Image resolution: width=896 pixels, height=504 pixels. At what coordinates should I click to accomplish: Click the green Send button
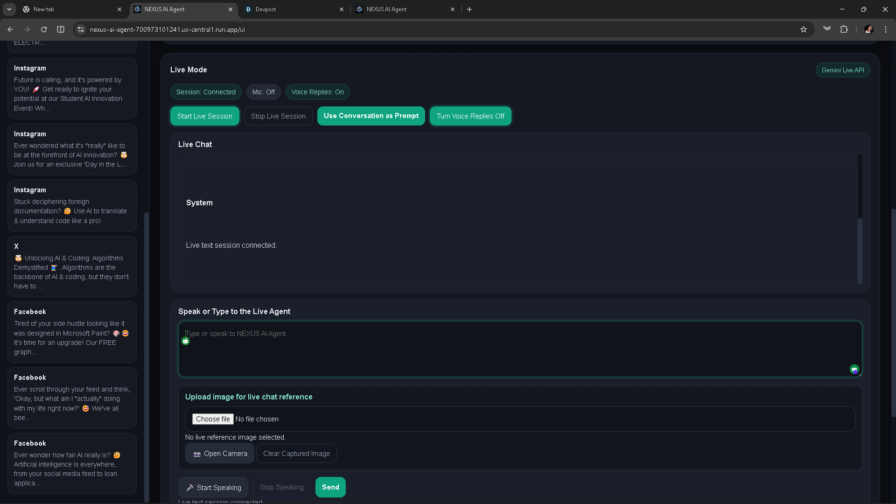click(x=330, y=487)
